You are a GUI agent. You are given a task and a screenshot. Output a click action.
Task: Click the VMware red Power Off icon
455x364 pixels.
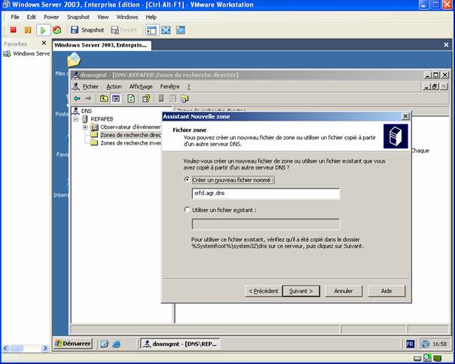coord(13,30)
